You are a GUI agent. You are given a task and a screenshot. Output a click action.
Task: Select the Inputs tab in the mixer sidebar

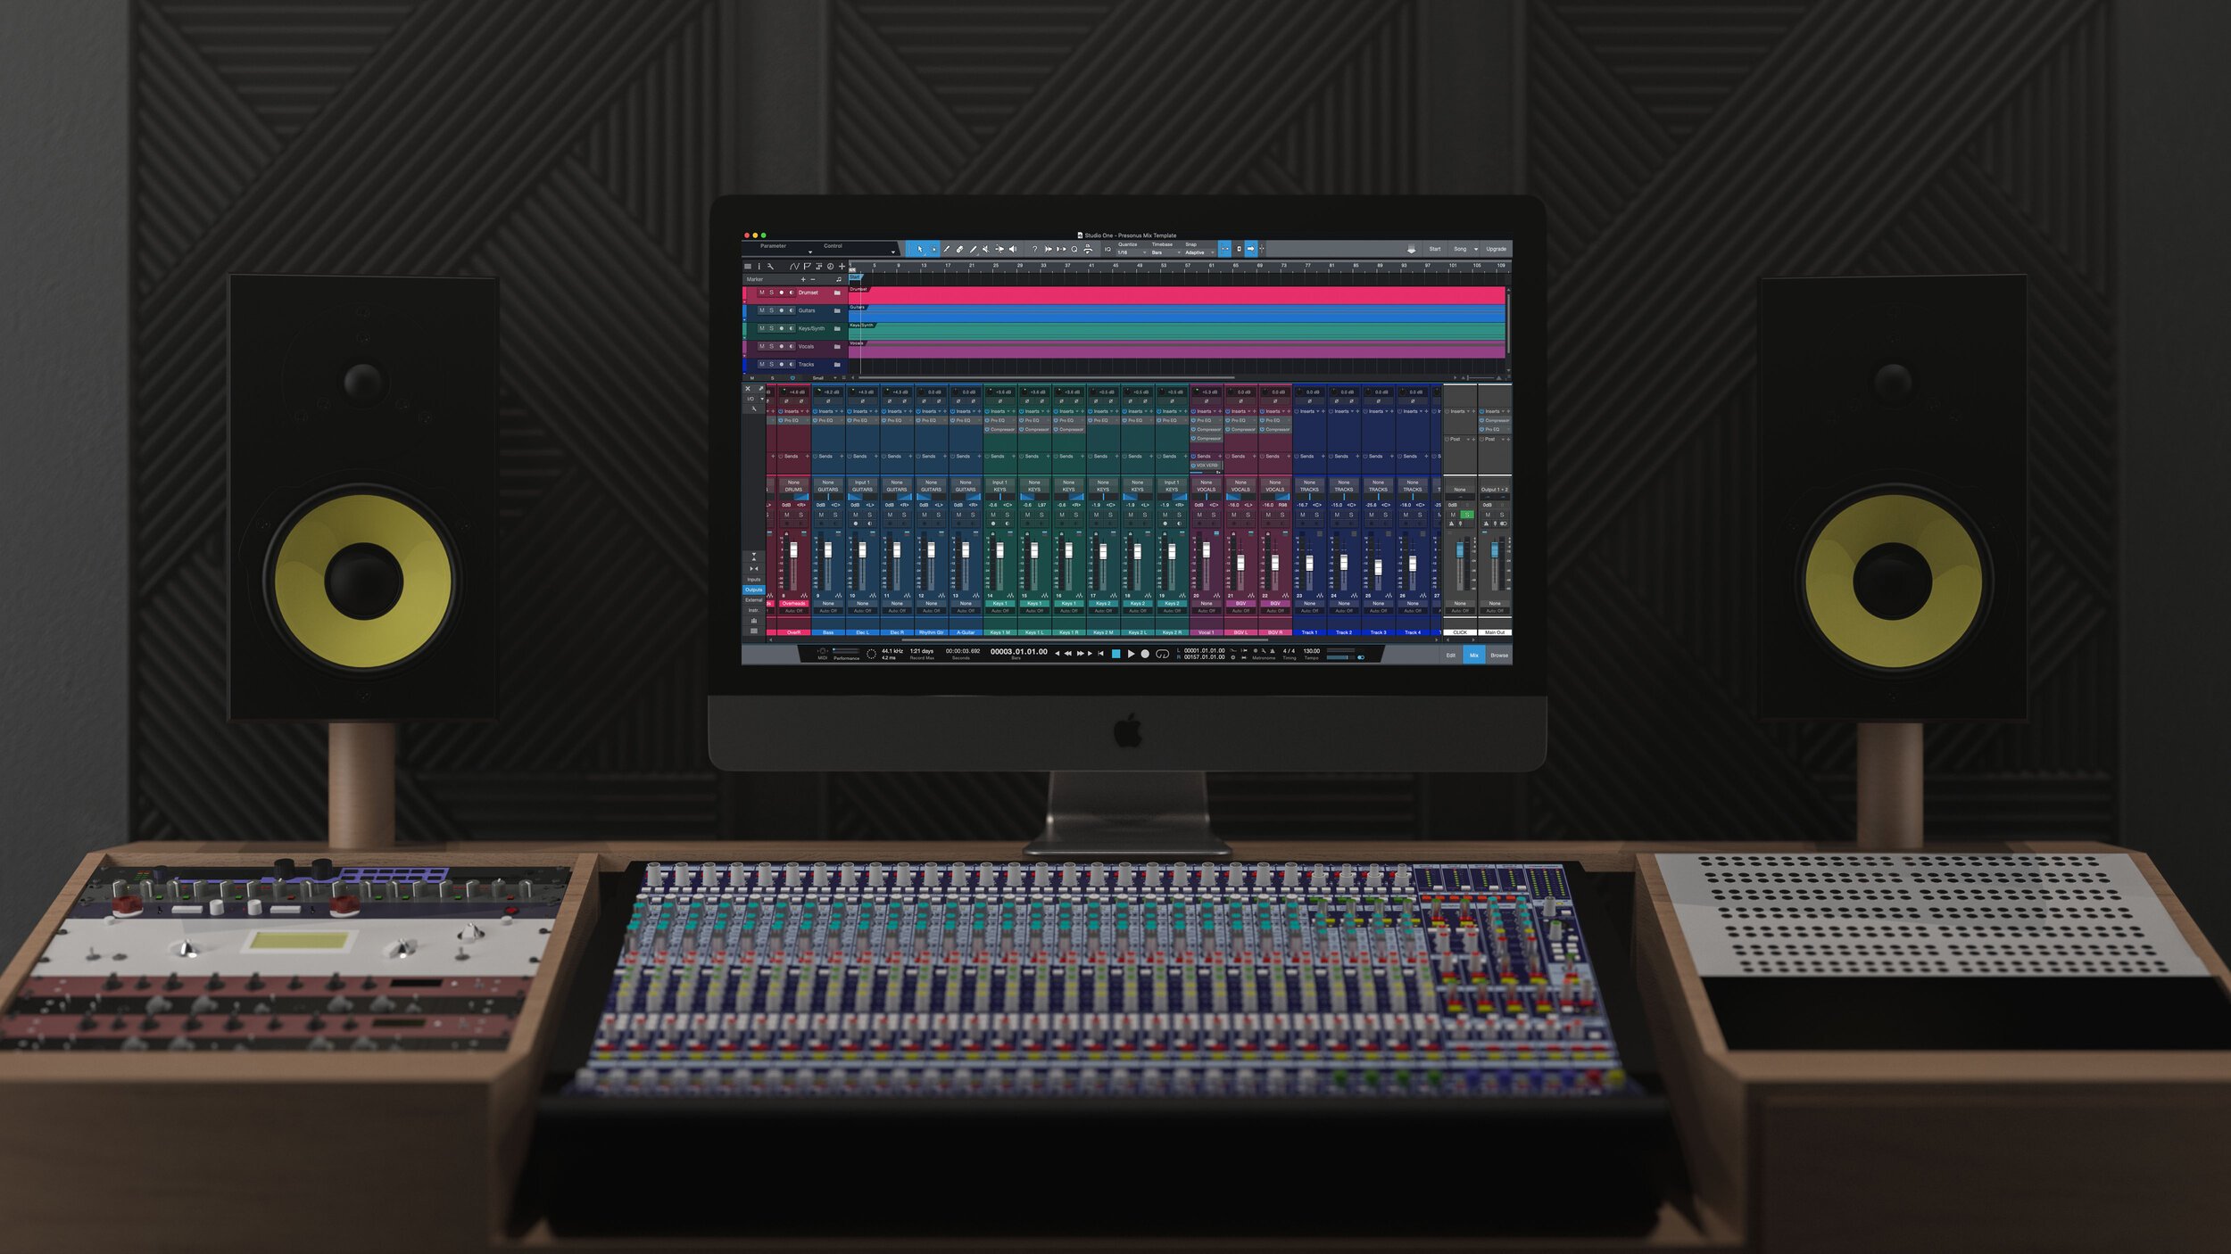(x=754, y=580)
